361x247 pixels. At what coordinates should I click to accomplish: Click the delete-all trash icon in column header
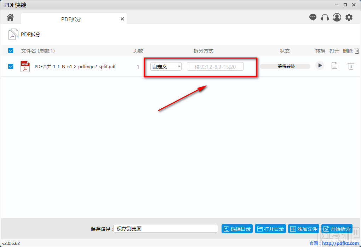357,50
